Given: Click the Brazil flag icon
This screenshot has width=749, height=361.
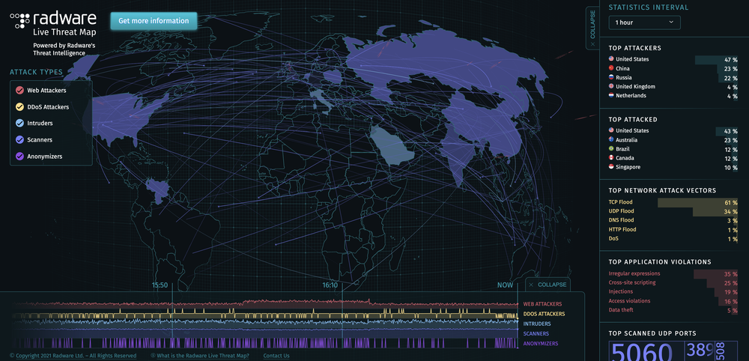Looking at the screenshot, I should coord(611,148).
